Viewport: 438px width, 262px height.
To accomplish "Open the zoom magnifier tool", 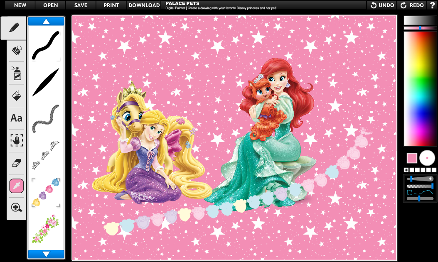I will 17,208.
